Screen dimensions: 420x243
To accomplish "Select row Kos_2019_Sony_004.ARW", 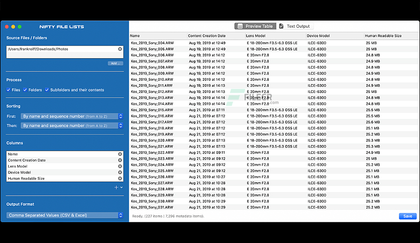I will point(274,43).
